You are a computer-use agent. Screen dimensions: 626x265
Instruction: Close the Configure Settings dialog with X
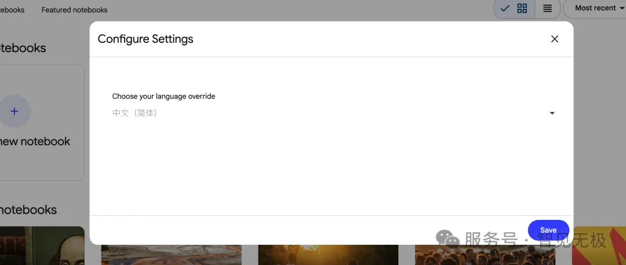(555, 39)
